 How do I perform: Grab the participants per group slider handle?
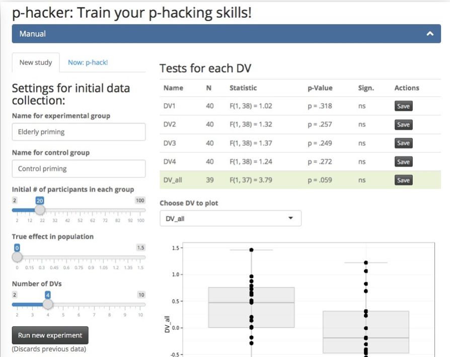[x=39, y=210]
